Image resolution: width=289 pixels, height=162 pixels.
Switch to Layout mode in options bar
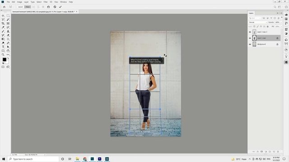point(20,7)
